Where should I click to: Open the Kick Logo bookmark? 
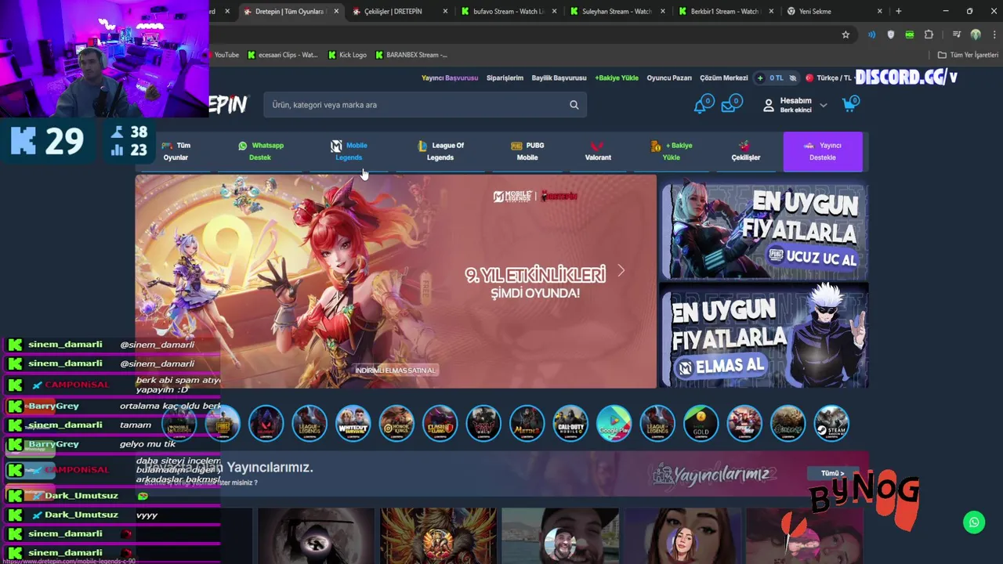[346, 55]
